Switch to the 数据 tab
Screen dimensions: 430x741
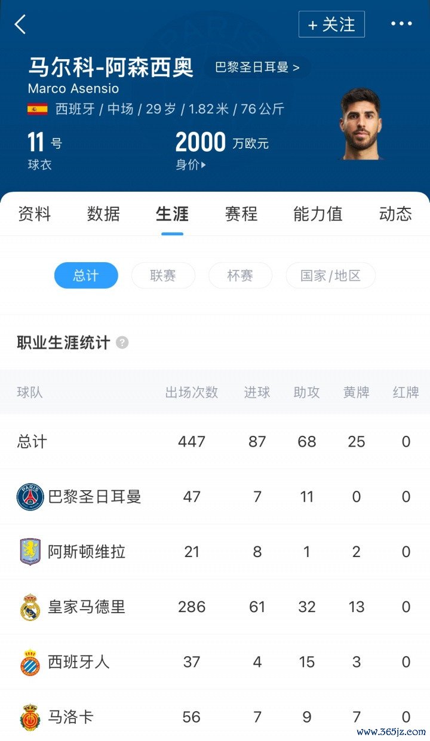[x=103, y=214]
